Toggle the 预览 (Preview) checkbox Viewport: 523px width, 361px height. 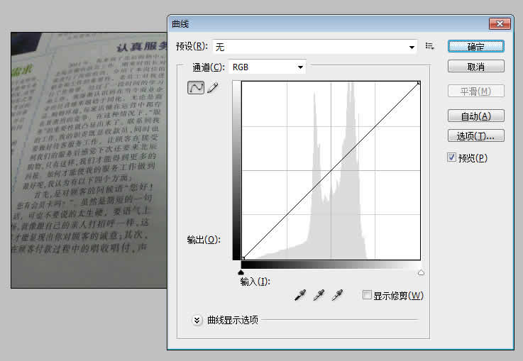pyautogui.click(x=451, y=157)
